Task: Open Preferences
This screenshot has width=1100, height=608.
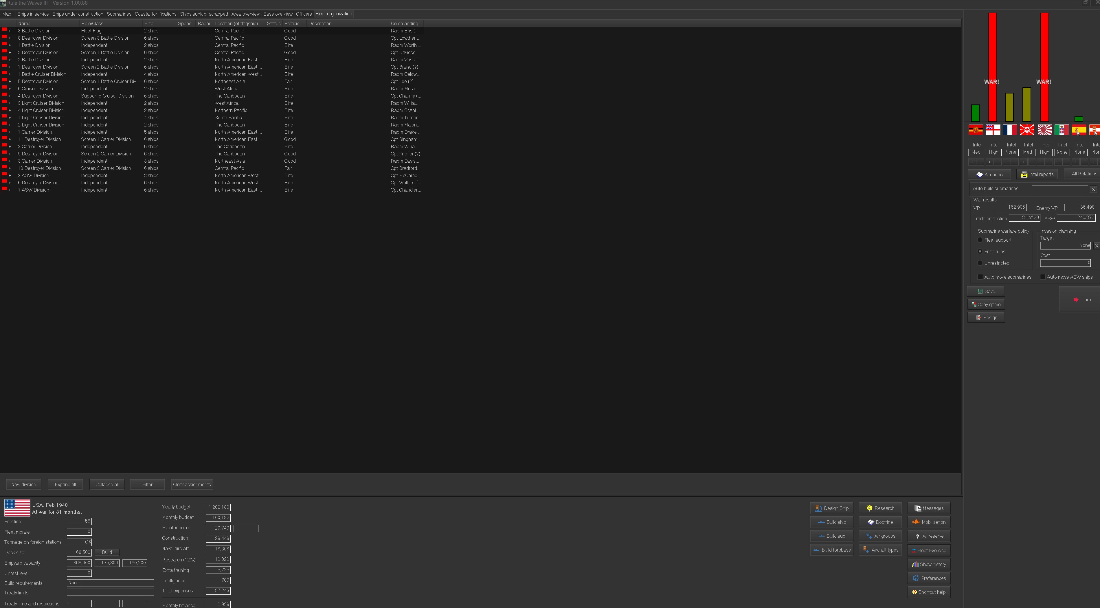Action: 929,578
